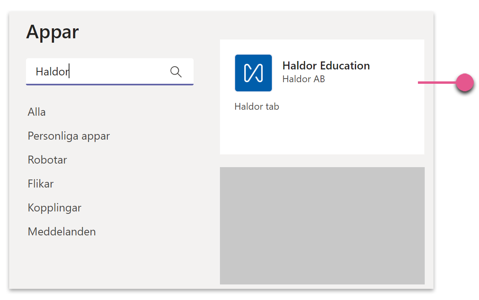Click the Appar heading
The image size is (479, 300).
[53, 32]
